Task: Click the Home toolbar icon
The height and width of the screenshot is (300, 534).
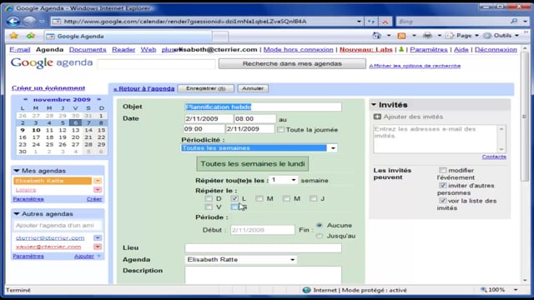Action: coord(376,35)
